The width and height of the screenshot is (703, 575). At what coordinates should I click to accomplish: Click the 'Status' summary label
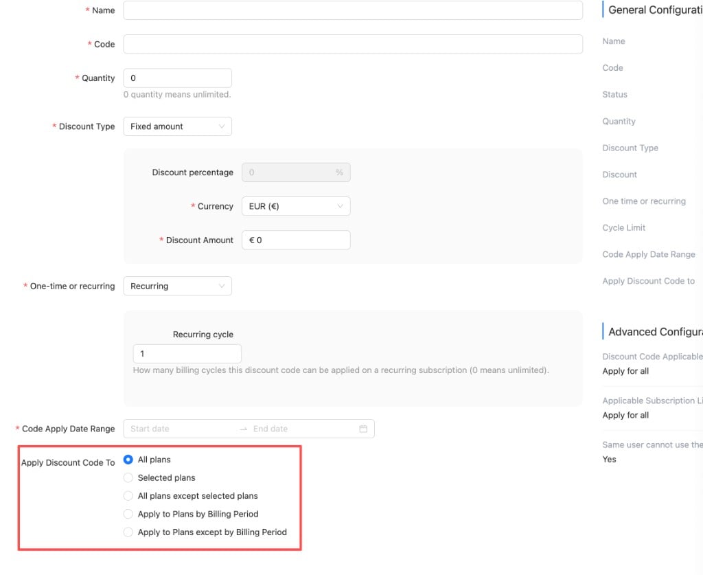(x=614, y=95)
